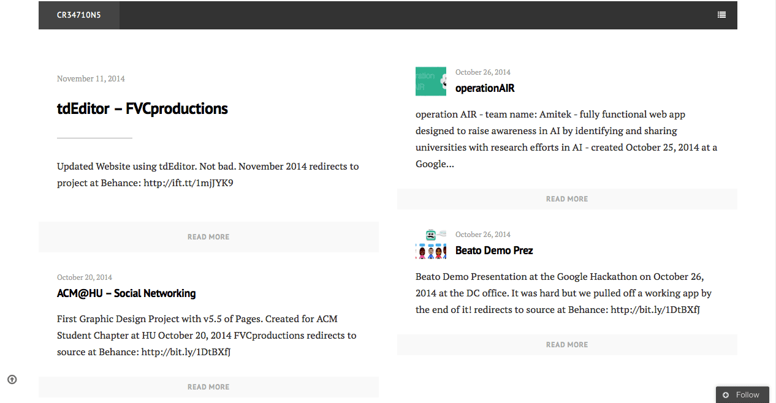Open the bit.ly link in the ACM@HU post
This screenshot has width=776, height=403.
click(186, 352)
